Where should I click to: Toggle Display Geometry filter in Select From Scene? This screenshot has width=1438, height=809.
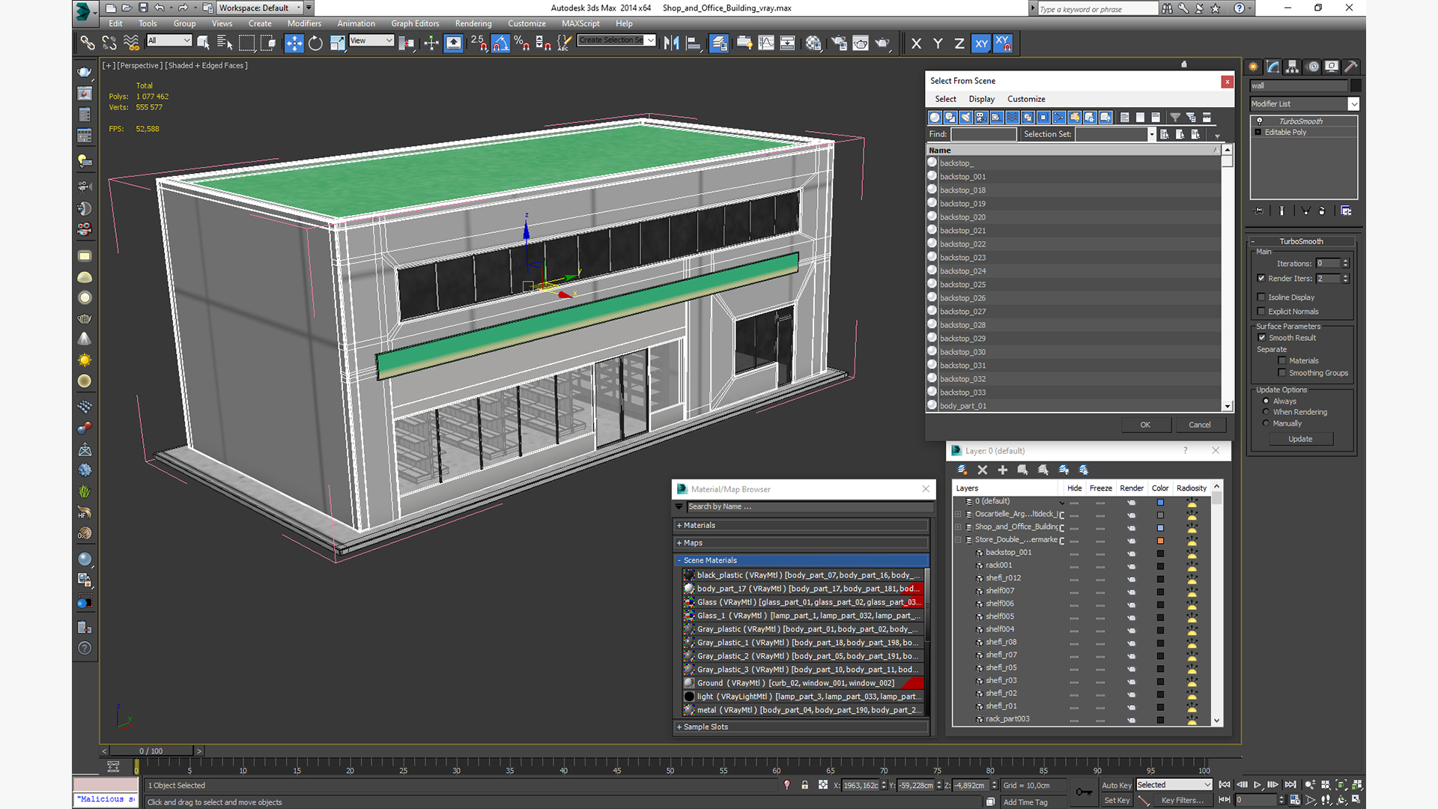(x=934, y=118)
